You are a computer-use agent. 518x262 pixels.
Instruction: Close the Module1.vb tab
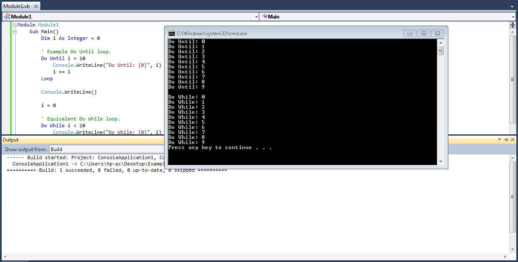[35, 6]
